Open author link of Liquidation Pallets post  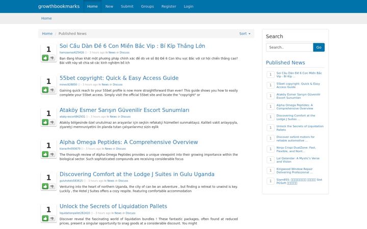coord(74,213)
